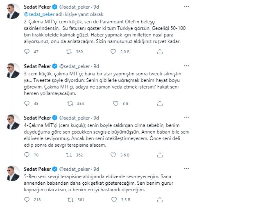Viewport: 267px width, 206px height.
Task: Retweet the tweet showing 354 retweets
Action: (70, 103)
